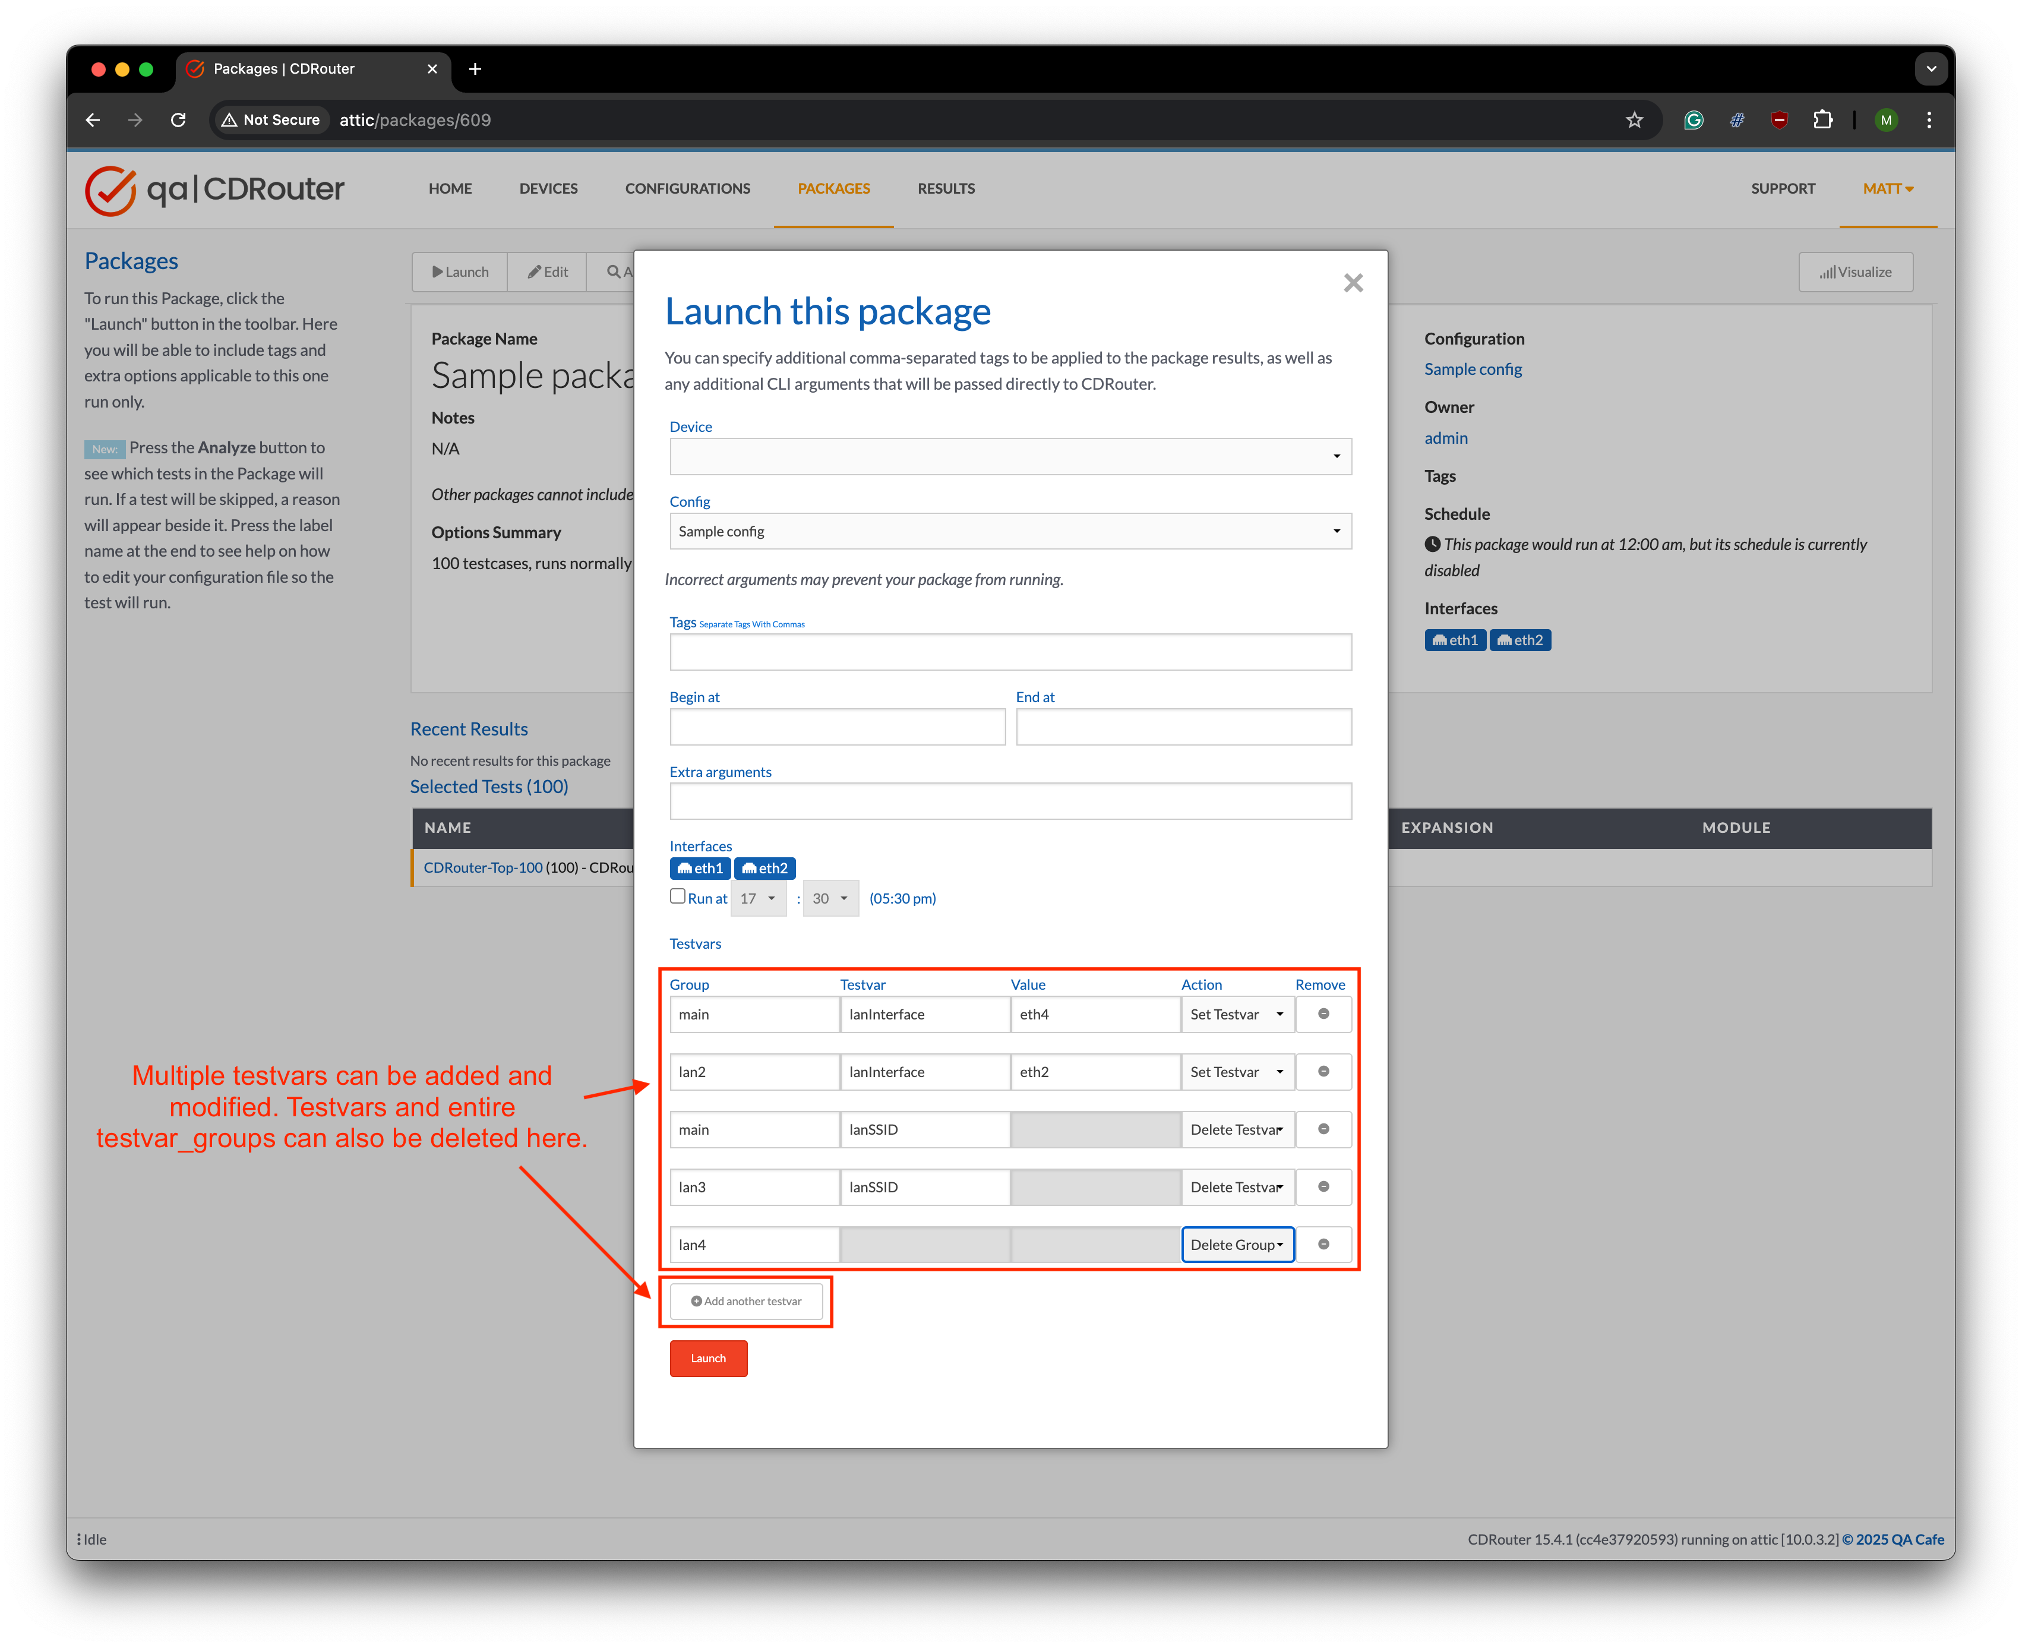Open the Sample config link
The image size is (2022, 1648).
click(x=1473, y=370)
